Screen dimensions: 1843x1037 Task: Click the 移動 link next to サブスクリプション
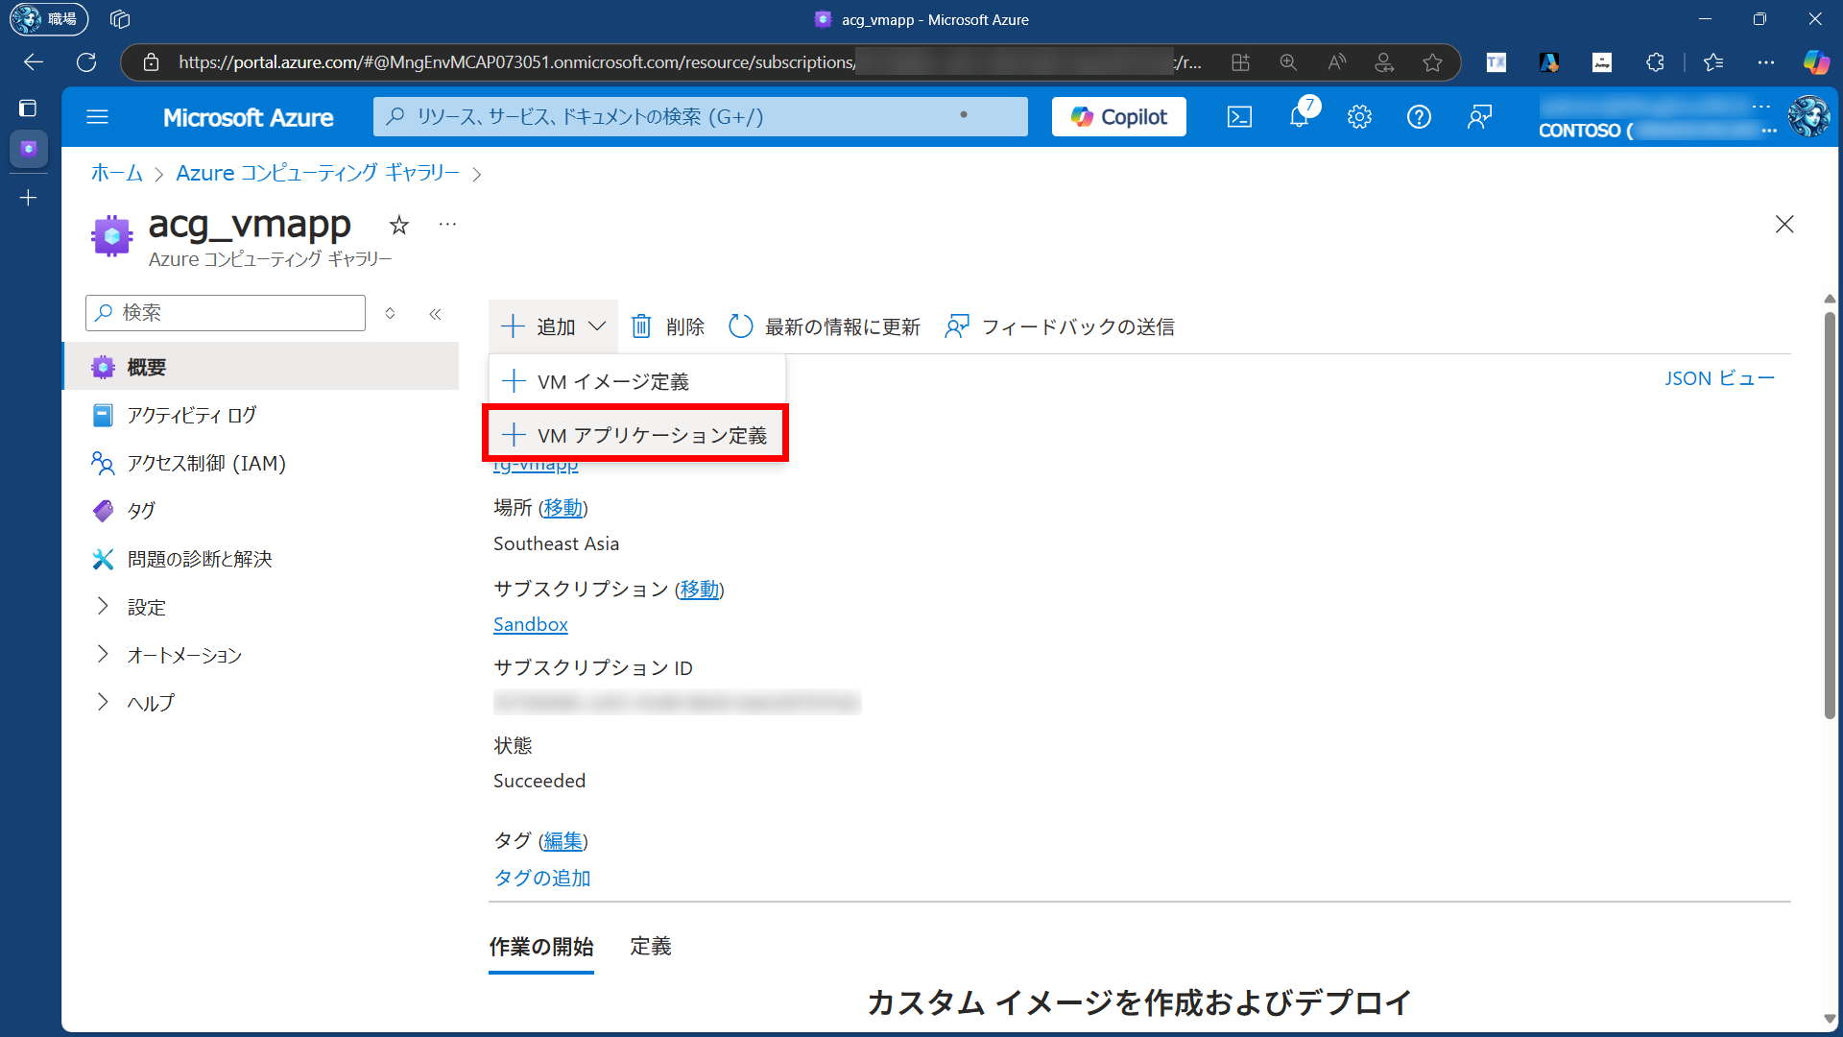pos(700,590)
